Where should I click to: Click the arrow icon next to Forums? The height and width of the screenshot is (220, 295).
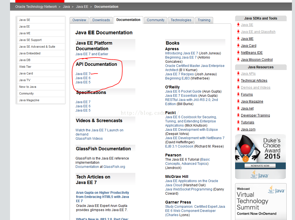(238, 94)
